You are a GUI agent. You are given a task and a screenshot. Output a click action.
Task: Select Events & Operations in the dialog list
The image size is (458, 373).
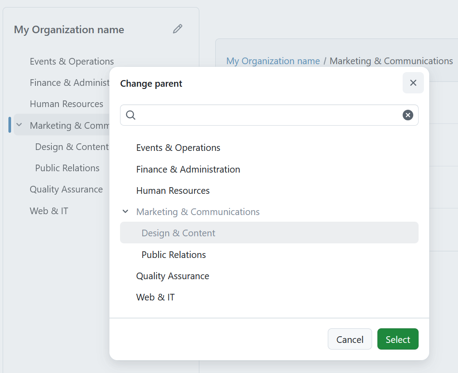tap(178, 148)
